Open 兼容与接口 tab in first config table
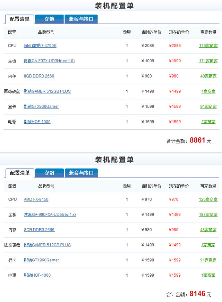 81,19
